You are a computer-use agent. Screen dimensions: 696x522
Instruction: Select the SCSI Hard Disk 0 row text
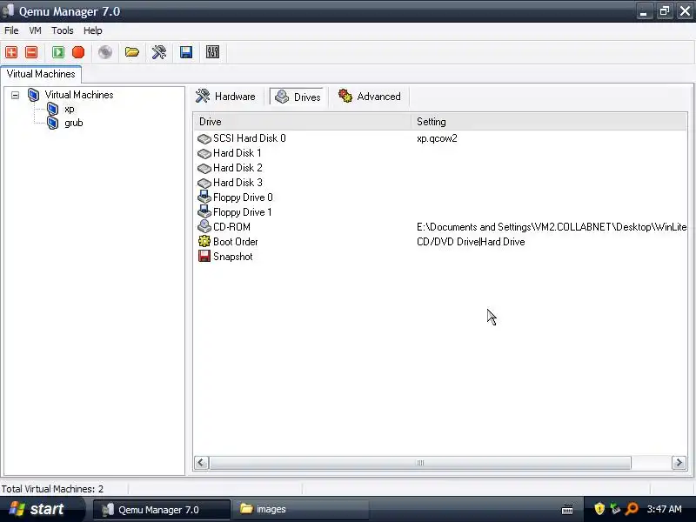click(x=250, y=138)
